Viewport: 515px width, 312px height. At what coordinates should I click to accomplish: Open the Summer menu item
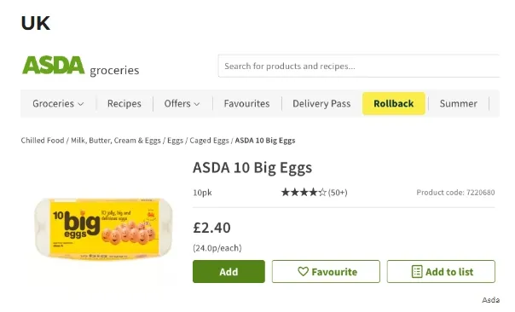point(458,103)
